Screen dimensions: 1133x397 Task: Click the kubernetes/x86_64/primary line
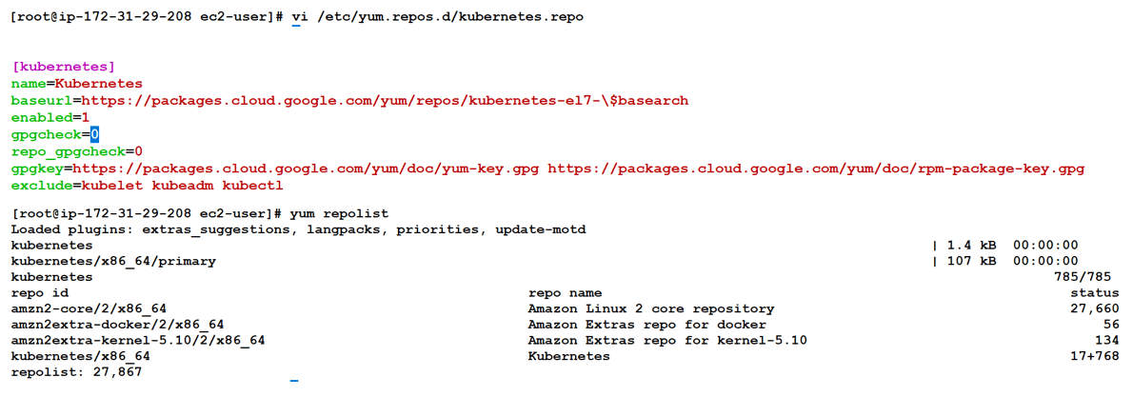pyautogui.click(x=113, y=260)
